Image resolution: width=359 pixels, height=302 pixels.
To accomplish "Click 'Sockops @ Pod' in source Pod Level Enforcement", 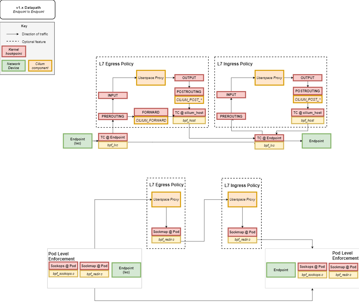I will [x=64, y=266].
